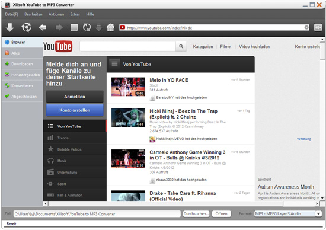Click the blue Konto erstellen button
This screenshot has width=326, height=230.
pos(75,110)
